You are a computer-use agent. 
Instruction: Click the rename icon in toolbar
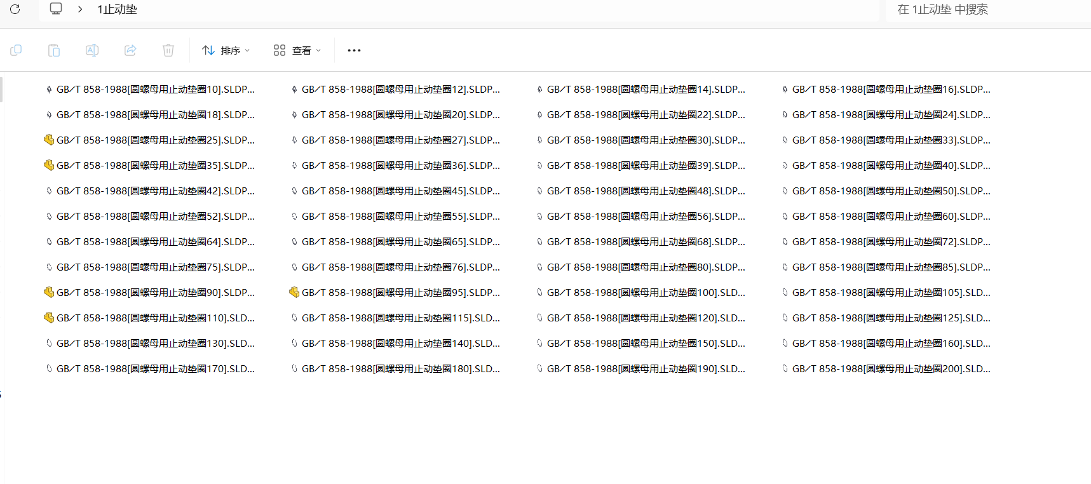[x=92, y=50]
